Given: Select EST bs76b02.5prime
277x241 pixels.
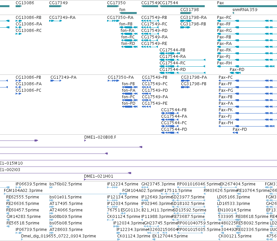Looking at the screenshot, I should pyautogui.click(x=66, y=184).
